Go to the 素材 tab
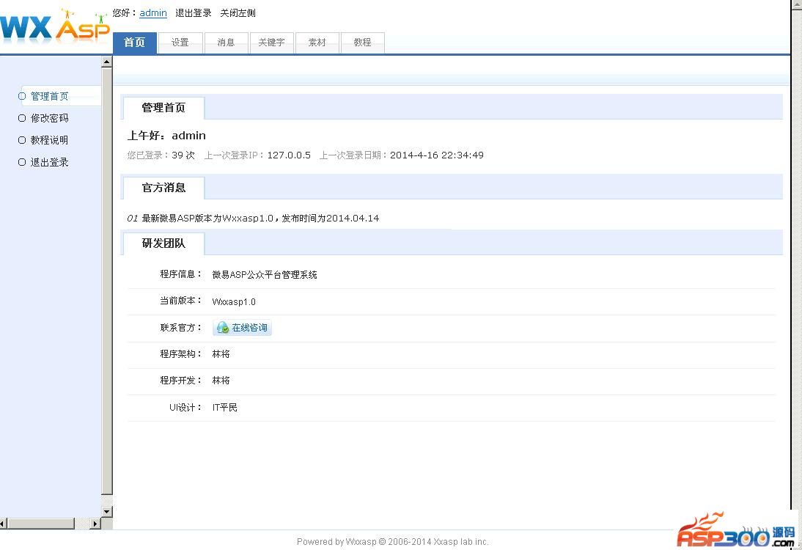802x550 pixels. pyautogui.click(x=317, y=43)
